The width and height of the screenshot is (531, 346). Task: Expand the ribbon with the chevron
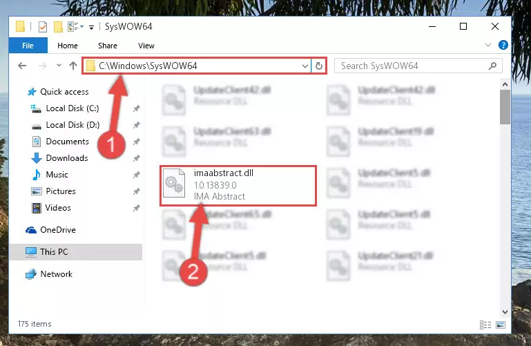488,45
